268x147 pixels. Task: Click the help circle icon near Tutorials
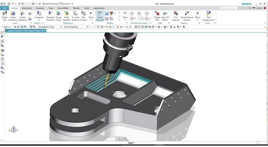click(x=250, y=8)
